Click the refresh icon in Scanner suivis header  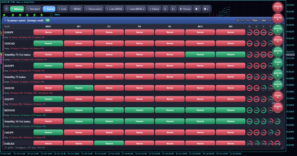[x=238, y=20]
